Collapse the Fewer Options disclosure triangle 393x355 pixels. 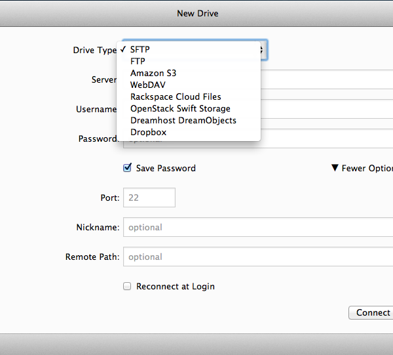click(x=335, y=168)
